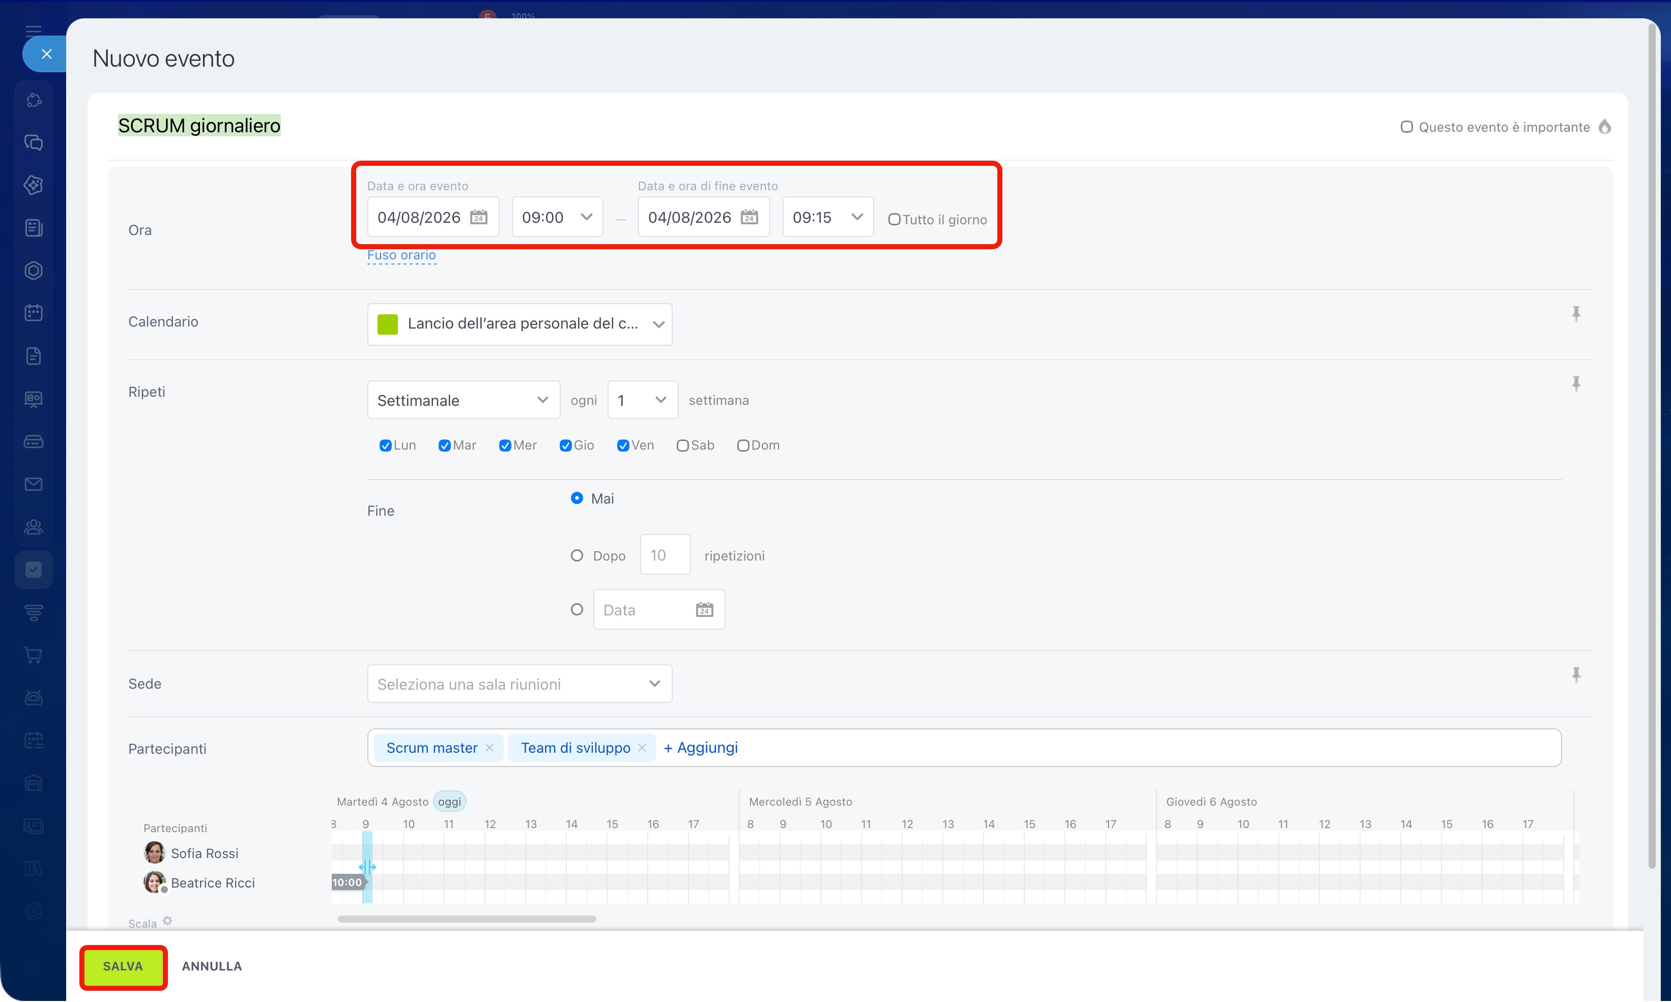1671x1002 pixels.
Task: Check the Dom weekday checkbox
Action: (x=743, y=446)
